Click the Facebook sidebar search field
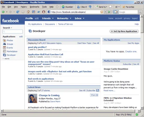The image size is (144, 117). point(13,32)
